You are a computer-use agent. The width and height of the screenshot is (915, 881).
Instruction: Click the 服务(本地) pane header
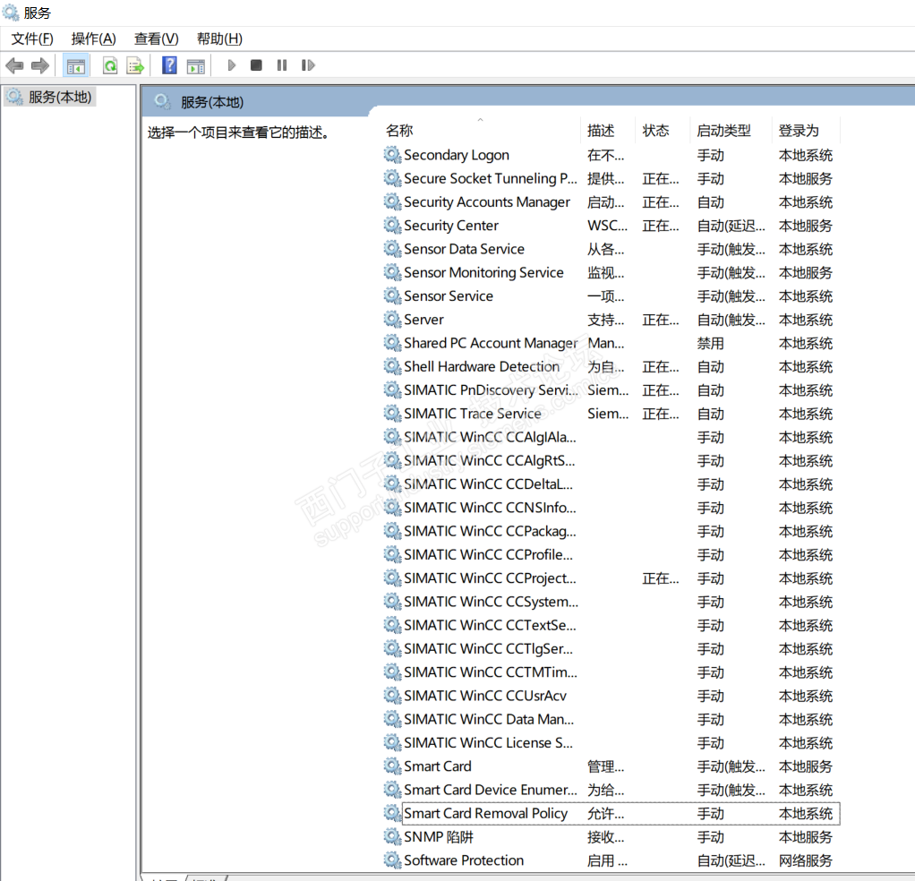(x=212, y=102)
